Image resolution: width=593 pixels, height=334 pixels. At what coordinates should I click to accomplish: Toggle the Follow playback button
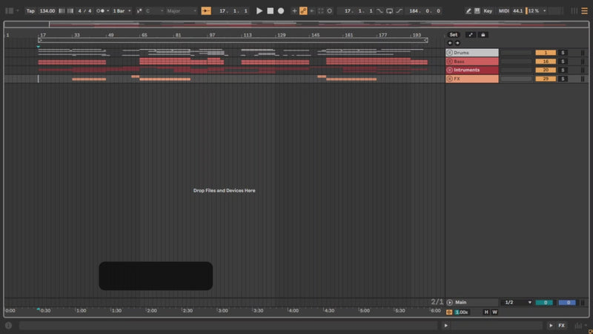coord(206,11)
